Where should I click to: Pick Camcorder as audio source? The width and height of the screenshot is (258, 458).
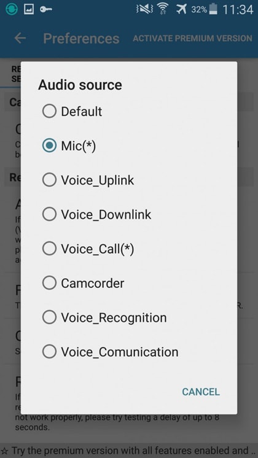click(129, 283)
